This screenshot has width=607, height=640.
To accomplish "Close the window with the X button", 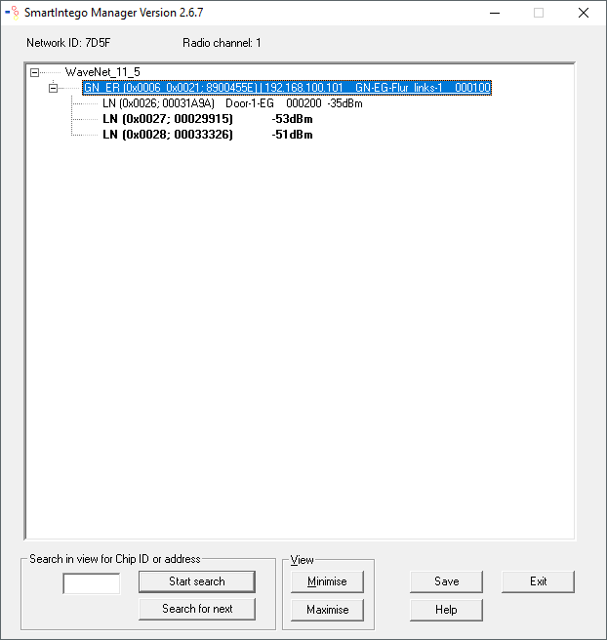I will pyautogui.click(x=583, y=14).
